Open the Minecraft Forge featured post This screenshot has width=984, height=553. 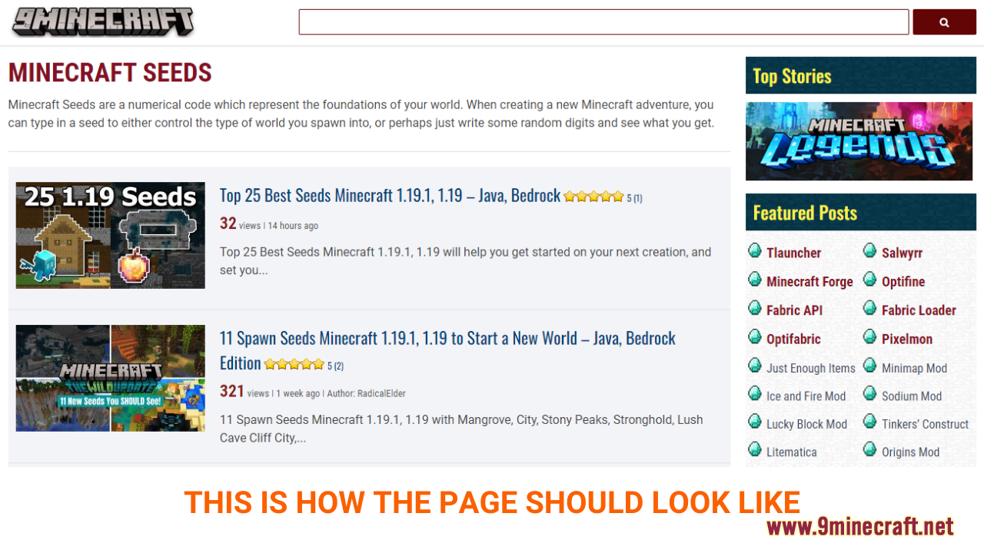[809, 282]
